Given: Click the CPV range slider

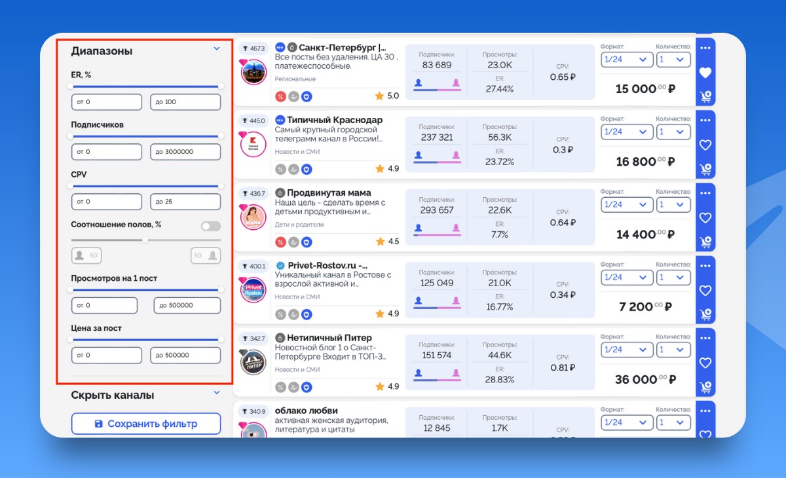Looking at the screenshot, I should point(146,186).
